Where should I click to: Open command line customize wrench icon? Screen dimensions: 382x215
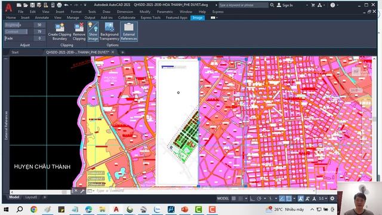[82, 191]
